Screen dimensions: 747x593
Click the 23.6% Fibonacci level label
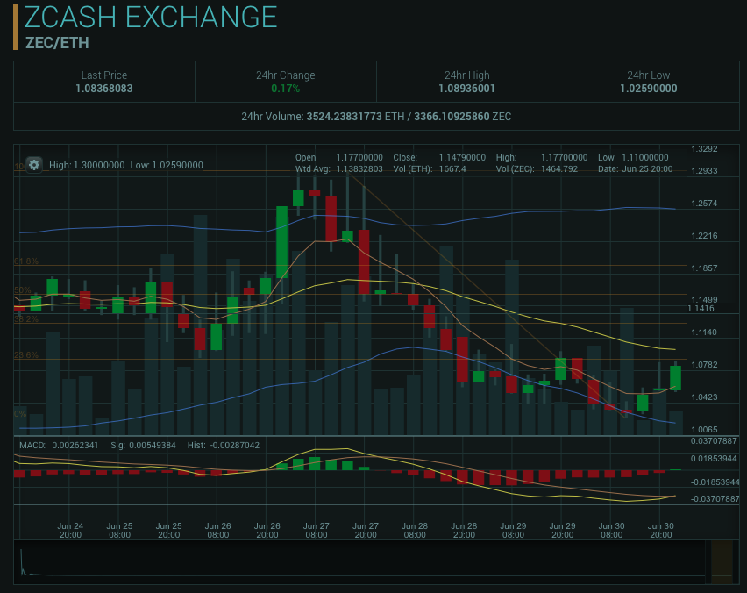[x=26, y=354]
